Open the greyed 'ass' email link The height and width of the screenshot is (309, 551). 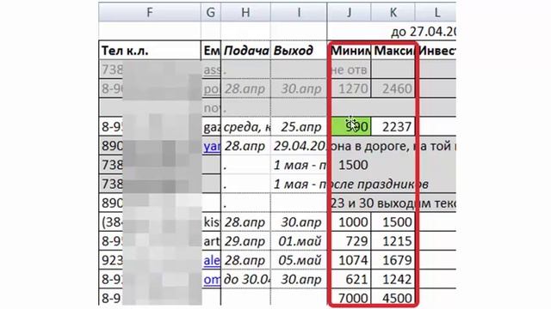212,70
